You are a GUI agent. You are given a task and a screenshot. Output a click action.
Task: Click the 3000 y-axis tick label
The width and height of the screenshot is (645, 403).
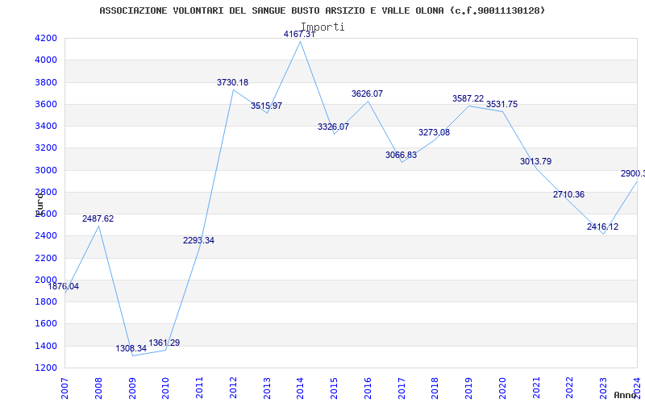coord(46,170)
